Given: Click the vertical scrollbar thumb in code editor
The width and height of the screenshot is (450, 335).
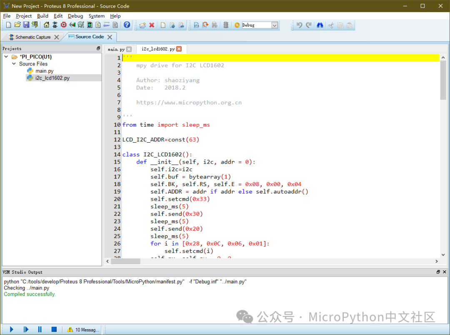Looking at the screenshot, I should [443, 80].
